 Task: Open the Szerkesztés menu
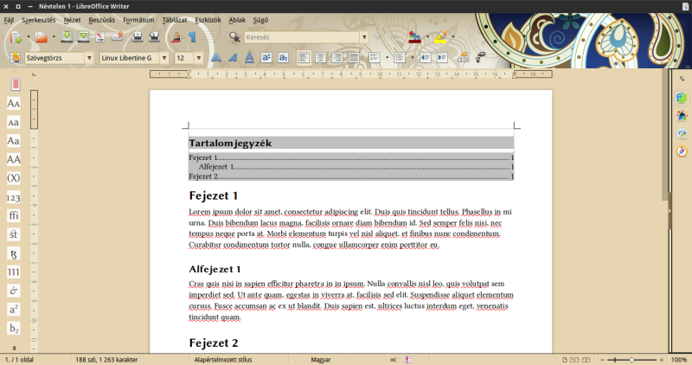point(38,20)
